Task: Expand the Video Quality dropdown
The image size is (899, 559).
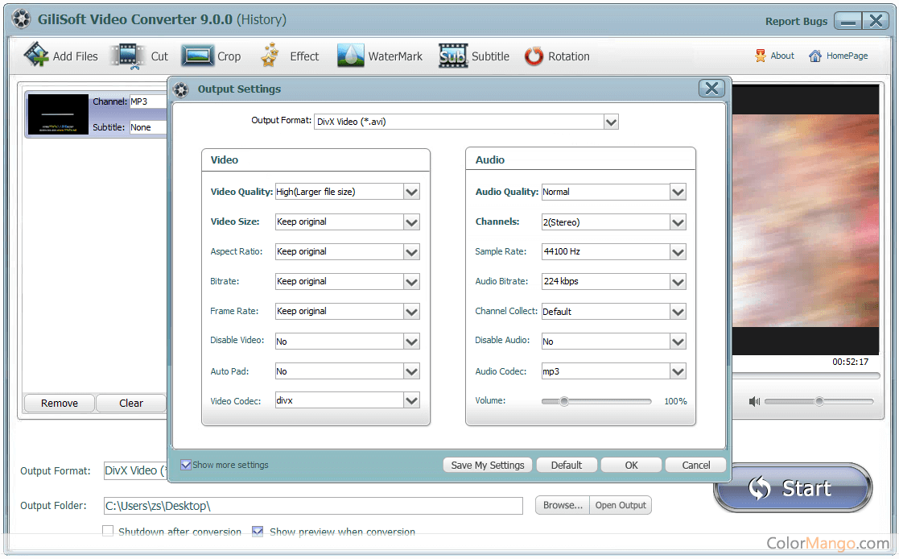Action: pos(411,192)
